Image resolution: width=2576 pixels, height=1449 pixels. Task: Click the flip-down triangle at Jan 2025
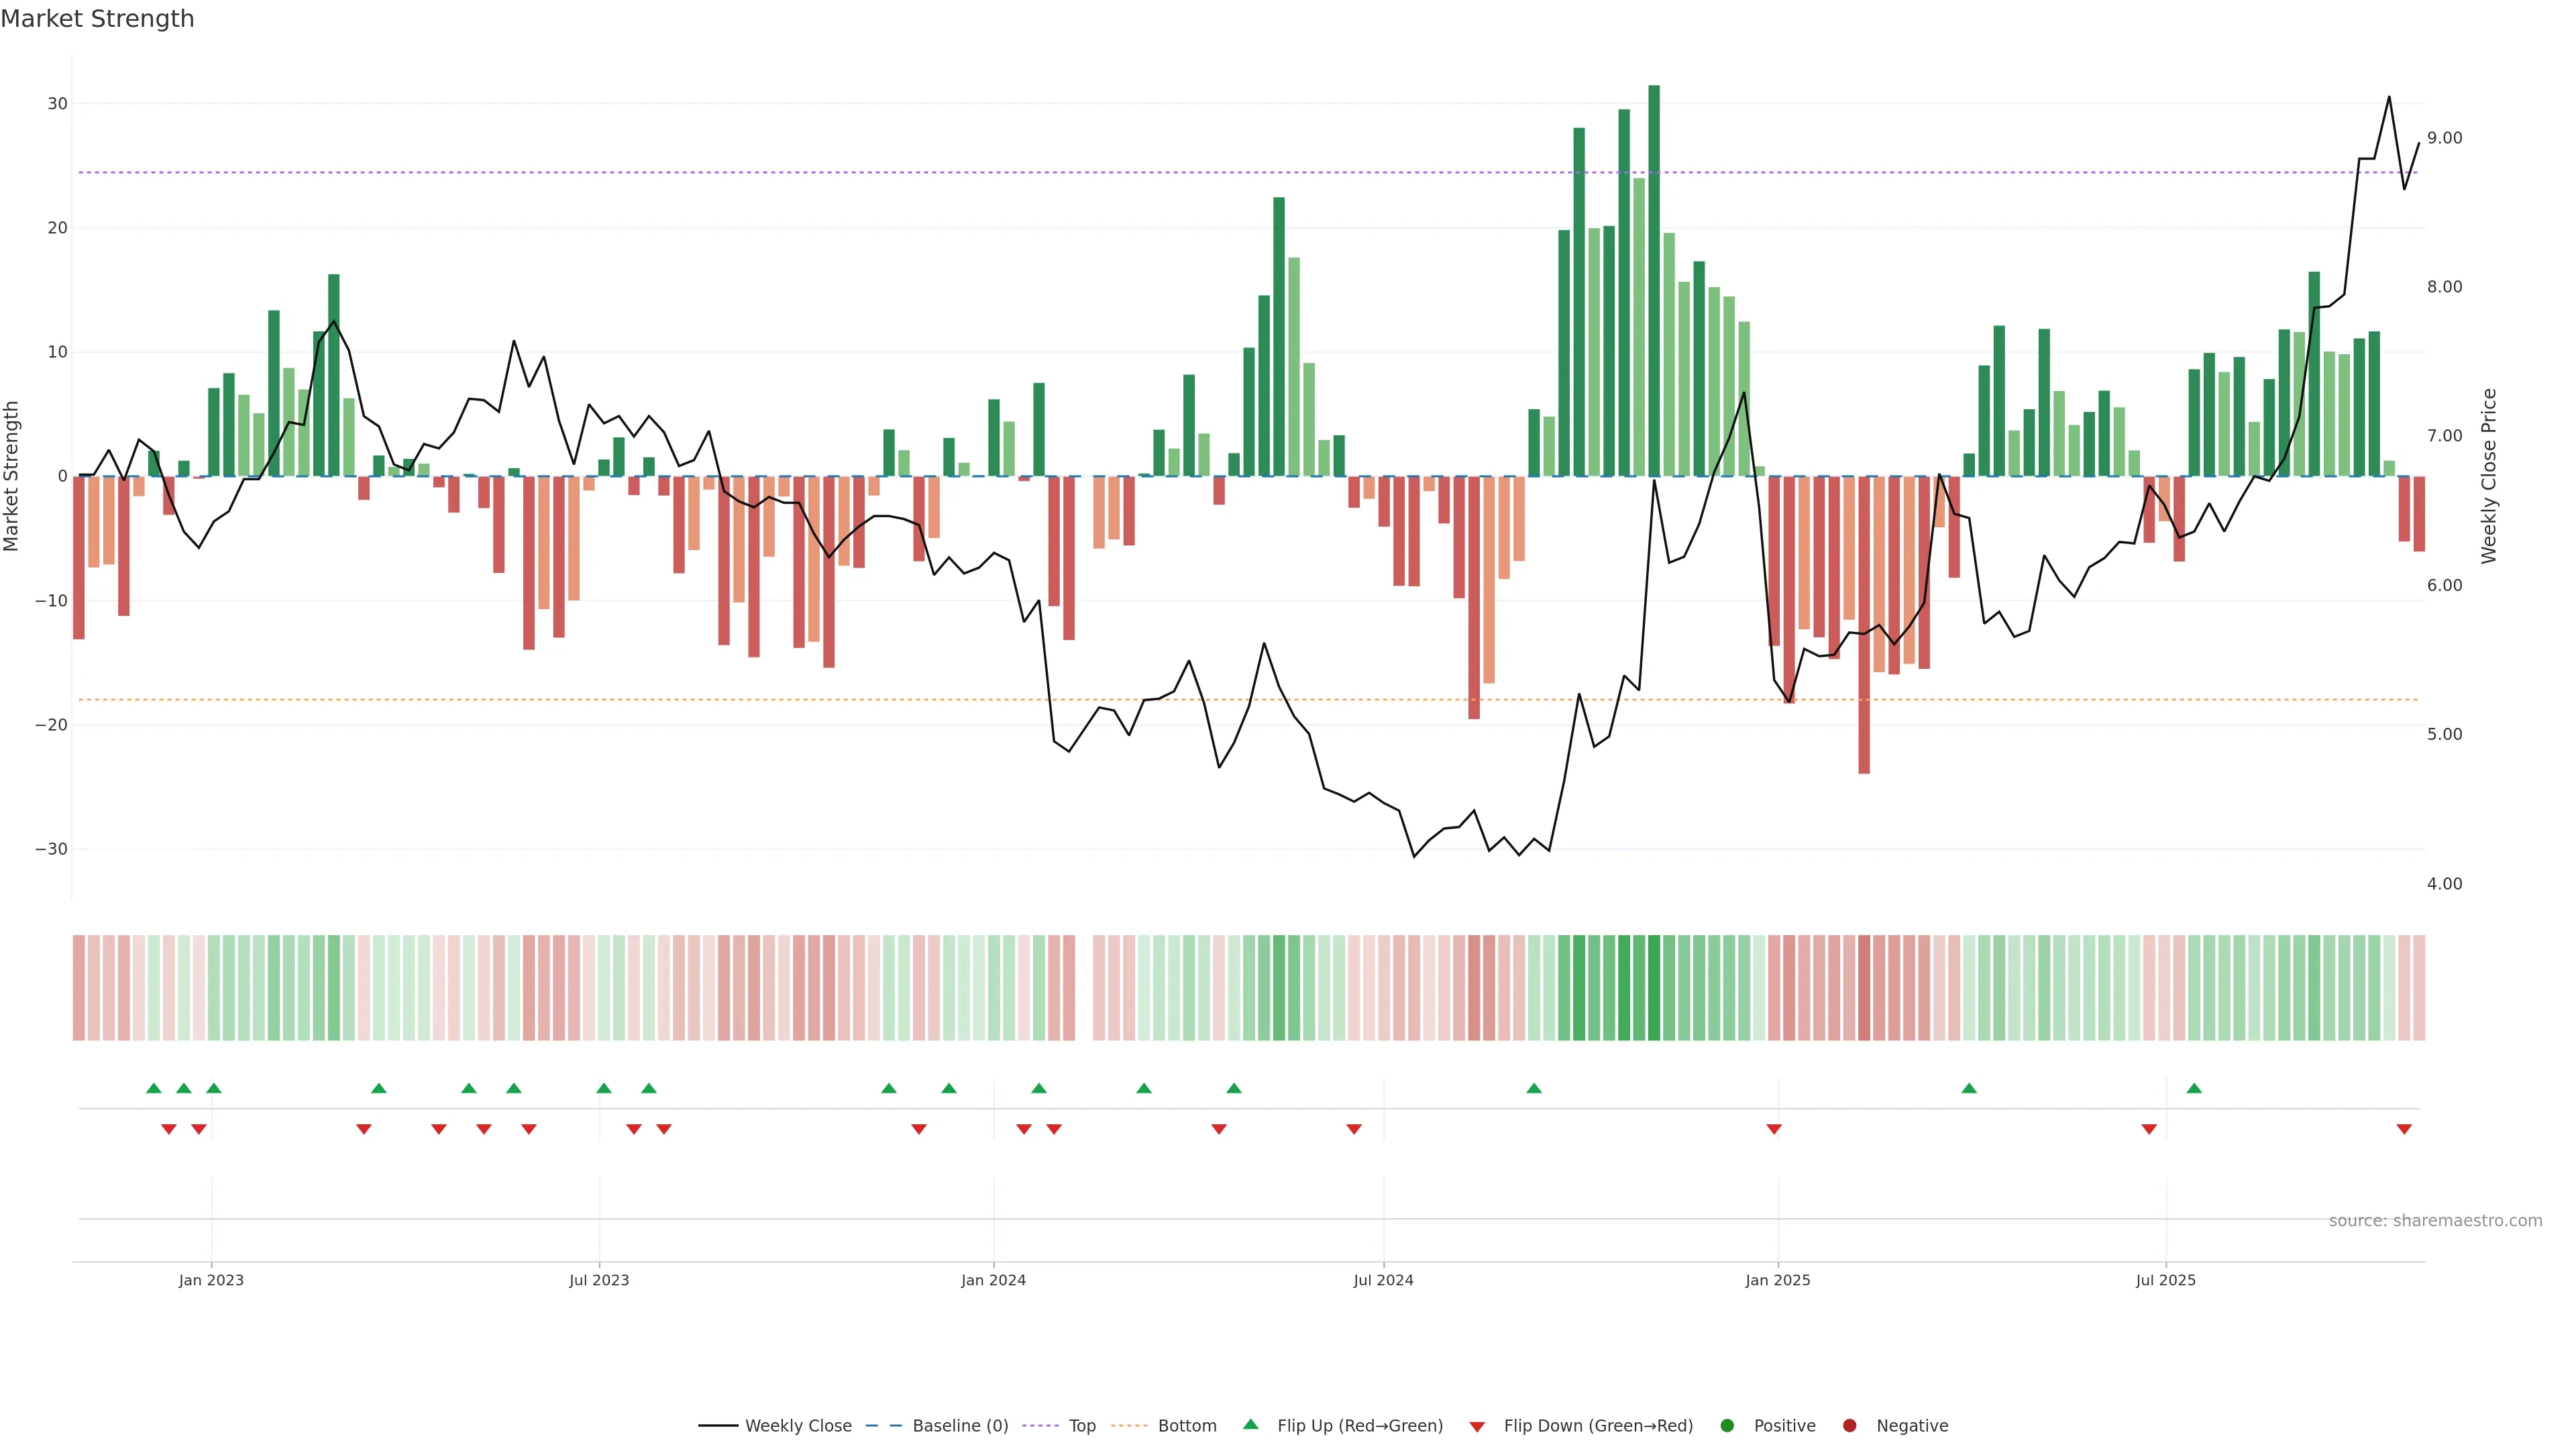coord(1774,1129)
